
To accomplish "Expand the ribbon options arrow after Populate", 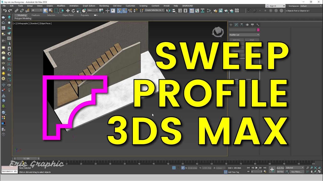I will pyautogui.click(x=95, y=15).
